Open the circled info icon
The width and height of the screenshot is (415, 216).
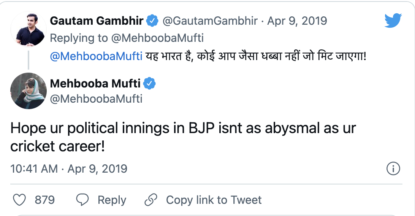(393, 168)
